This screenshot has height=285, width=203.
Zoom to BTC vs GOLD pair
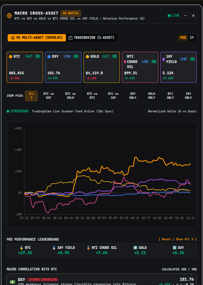(71, 96)
